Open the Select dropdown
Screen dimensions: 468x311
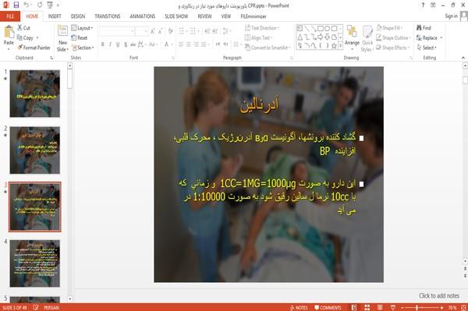[427, 48]
